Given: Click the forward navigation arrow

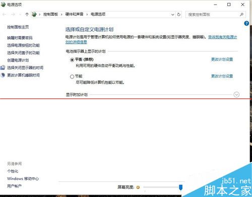Looking at the screenshot, I should (x=13, y=15).
